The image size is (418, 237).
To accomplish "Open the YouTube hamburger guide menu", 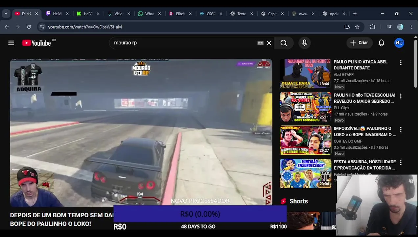I will click(11, 43).
